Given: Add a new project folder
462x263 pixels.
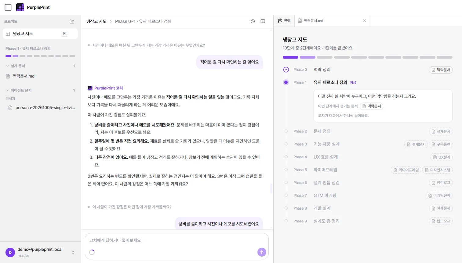Looking at the screenshot, I should pyautogui.click(x=72, y=21).
